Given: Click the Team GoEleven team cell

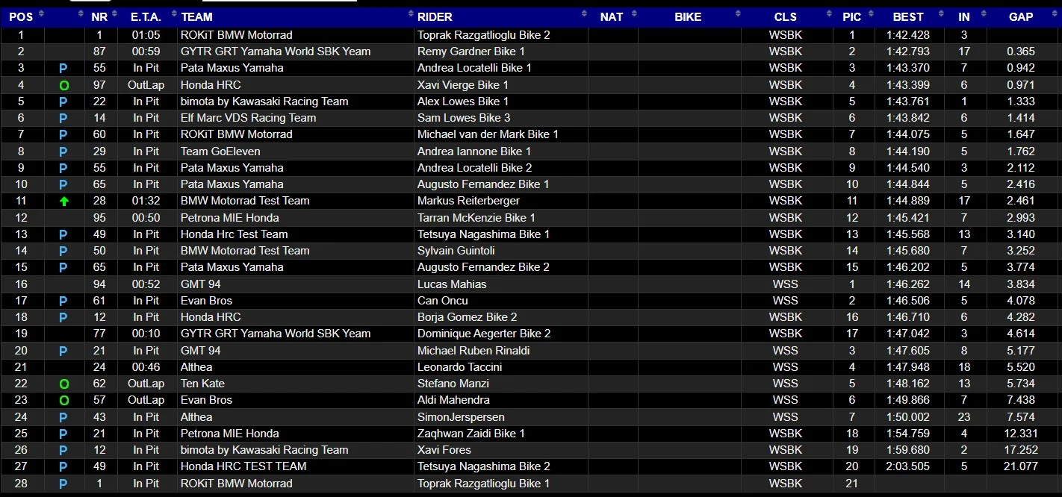Looking at the screenshot, I should point(220,151).
